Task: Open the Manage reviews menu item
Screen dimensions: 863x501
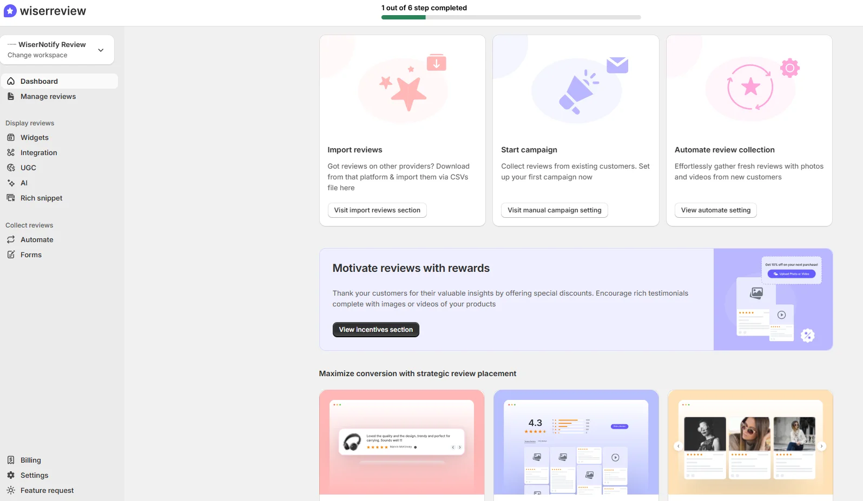Action: (48, 96)
